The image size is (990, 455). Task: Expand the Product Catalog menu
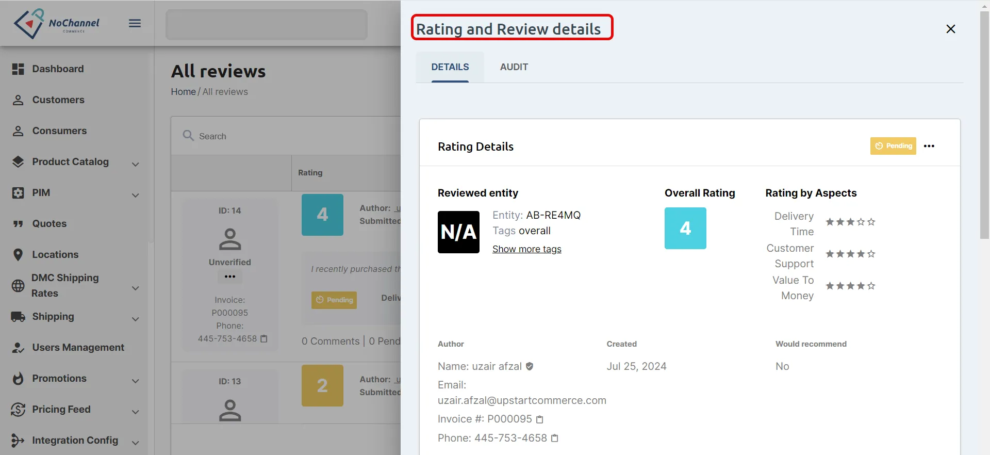point(136,165)
